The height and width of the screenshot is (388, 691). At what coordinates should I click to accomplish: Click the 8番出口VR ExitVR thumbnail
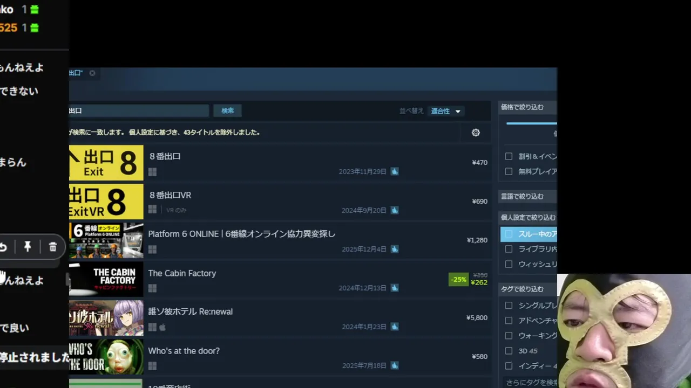click(106, 202)
